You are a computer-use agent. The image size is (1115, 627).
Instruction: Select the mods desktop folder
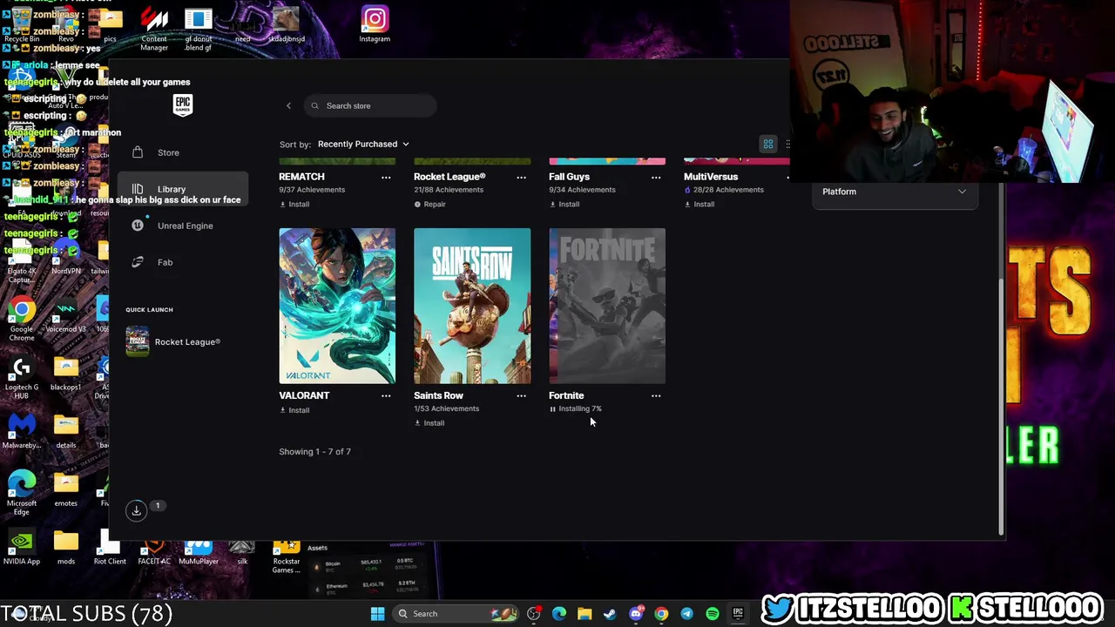pos(66,549)
